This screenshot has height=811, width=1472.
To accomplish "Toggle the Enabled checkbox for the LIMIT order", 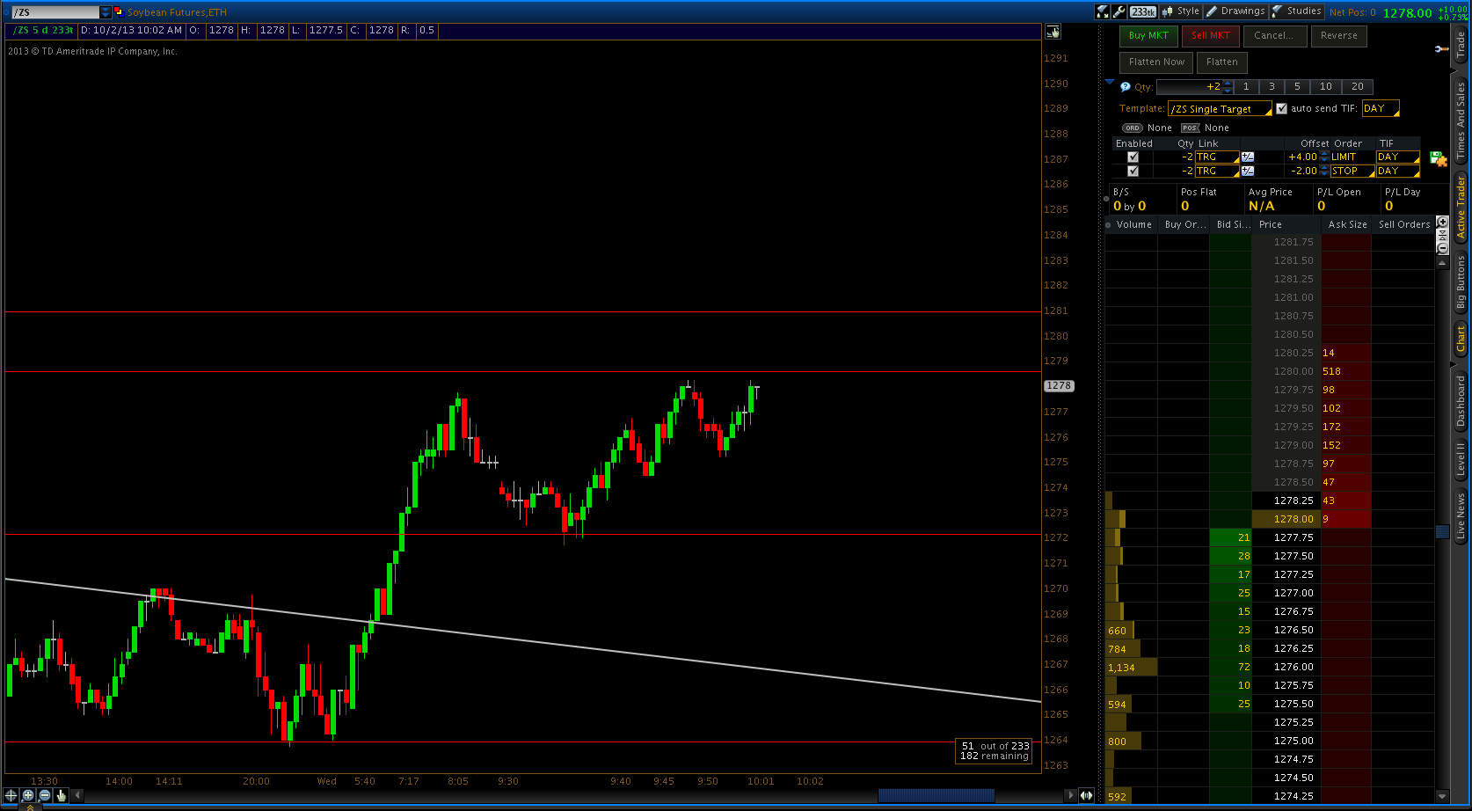I will 1133,157.
